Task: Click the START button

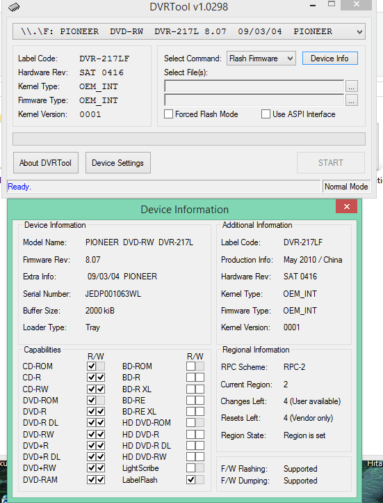Action: tap(331, 162)
